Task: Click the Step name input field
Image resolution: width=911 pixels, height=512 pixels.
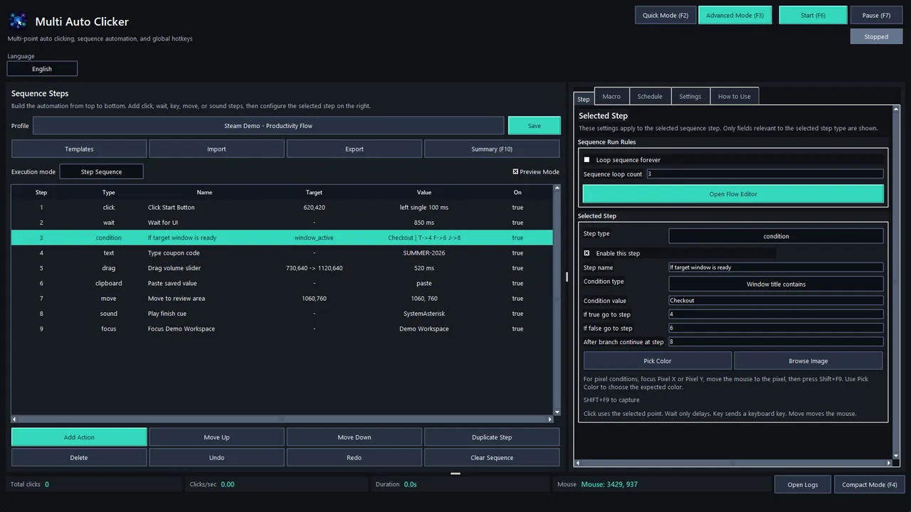Action: tap(776, 267)
